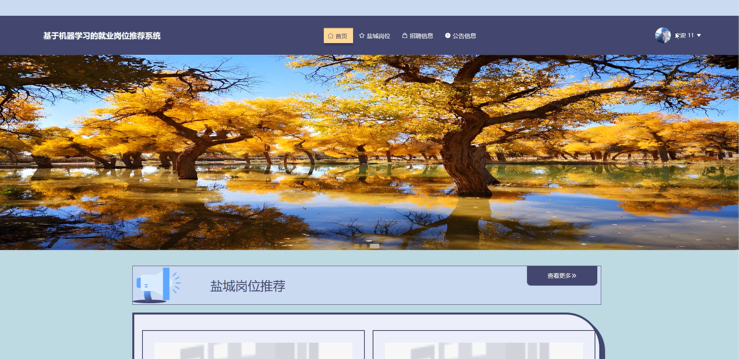The height and width of the screenshot is (359, 739).
Task: Expand the 欢迎 11 user dropdown
Action: (685, 35)
